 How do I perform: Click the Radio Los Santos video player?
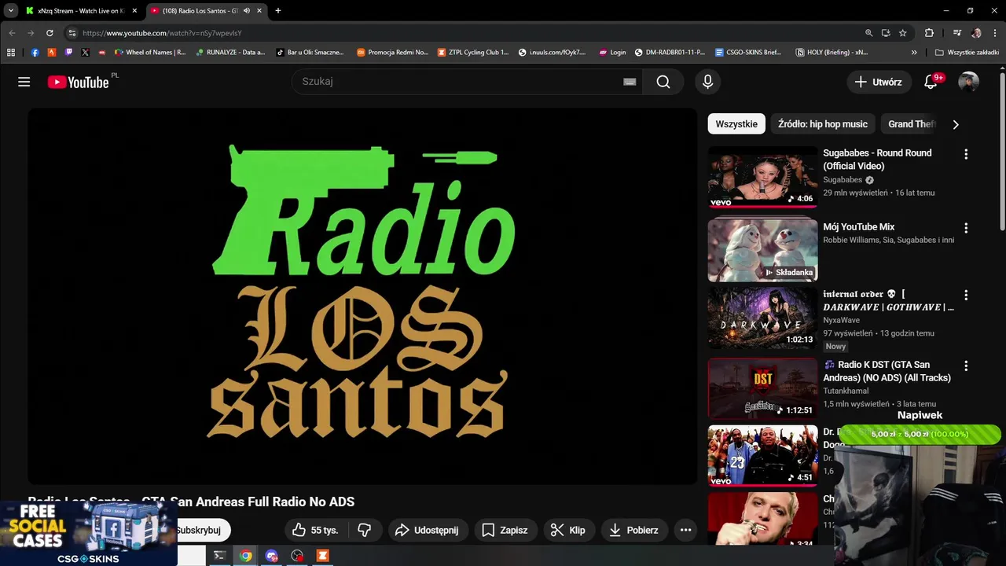pyautogui.click(x=362, y=296)
